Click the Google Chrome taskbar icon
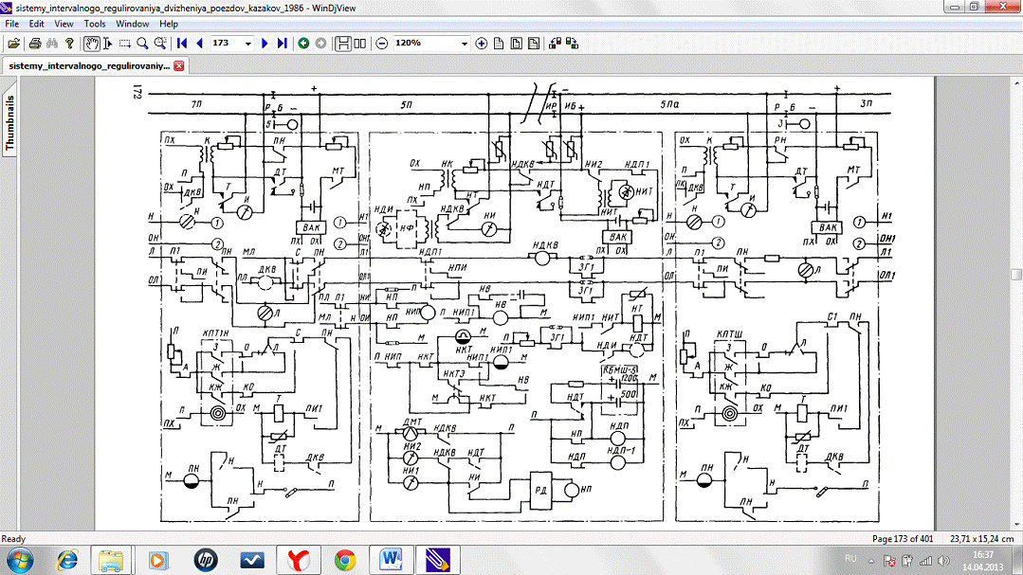The height and width of the screenshot is (575, 1023). pyautogui.click(x=344, y=559)
